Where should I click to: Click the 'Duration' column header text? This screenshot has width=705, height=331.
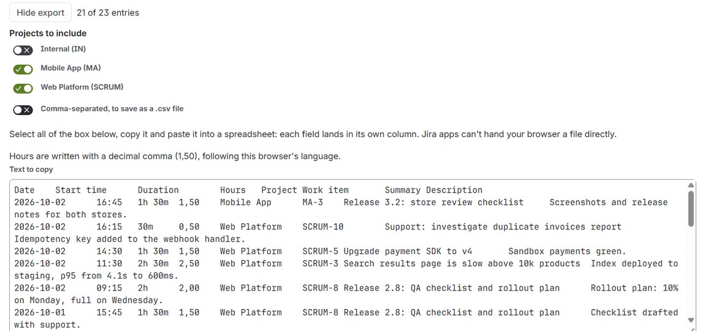click(158, 190)
